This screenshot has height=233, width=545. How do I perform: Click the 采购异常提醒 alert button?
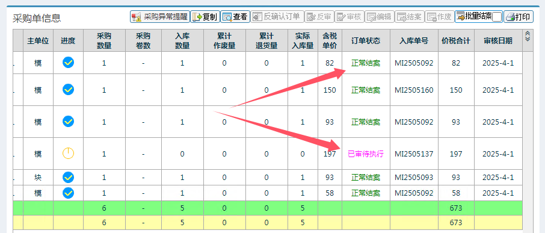[160, 17]
